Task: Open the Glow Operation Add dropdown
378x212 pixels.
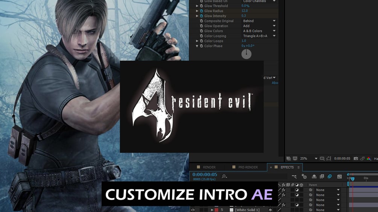Action: 260,26
